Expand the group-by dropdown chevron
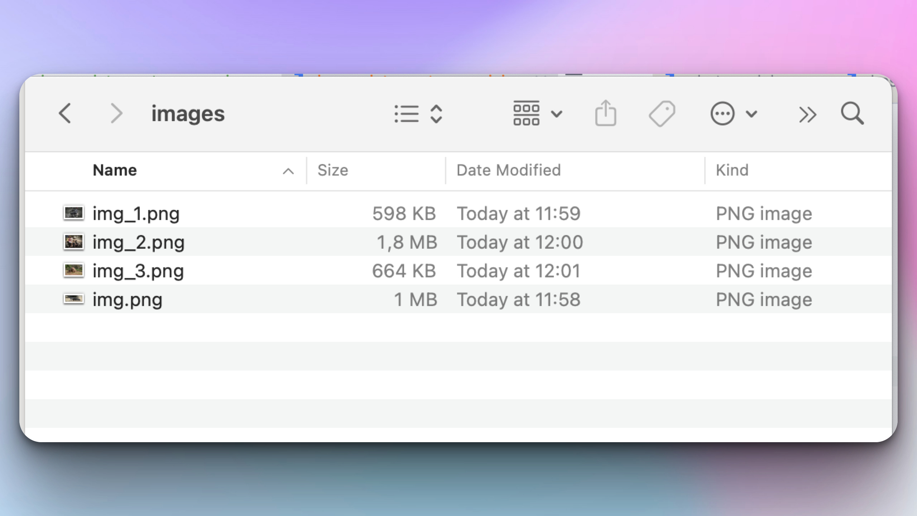Screen dimensions: 917x516 coord(556,113)
